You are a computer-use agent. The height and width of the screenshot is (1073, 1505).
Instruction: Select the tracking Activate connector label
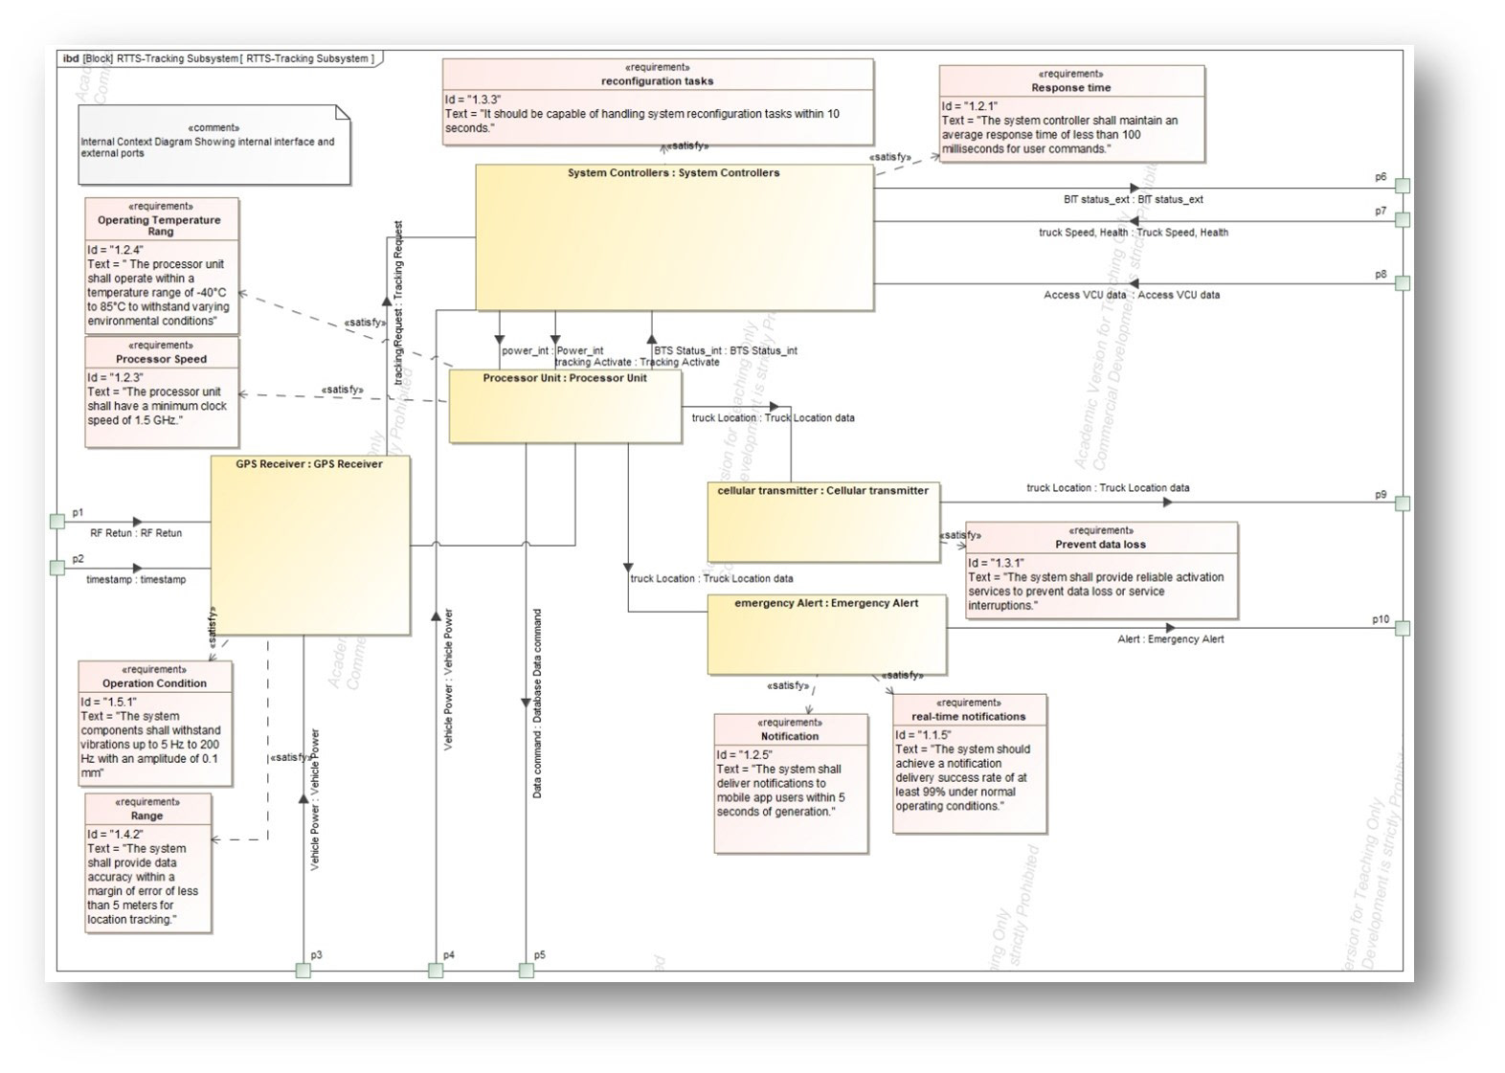tap(637, 362)
